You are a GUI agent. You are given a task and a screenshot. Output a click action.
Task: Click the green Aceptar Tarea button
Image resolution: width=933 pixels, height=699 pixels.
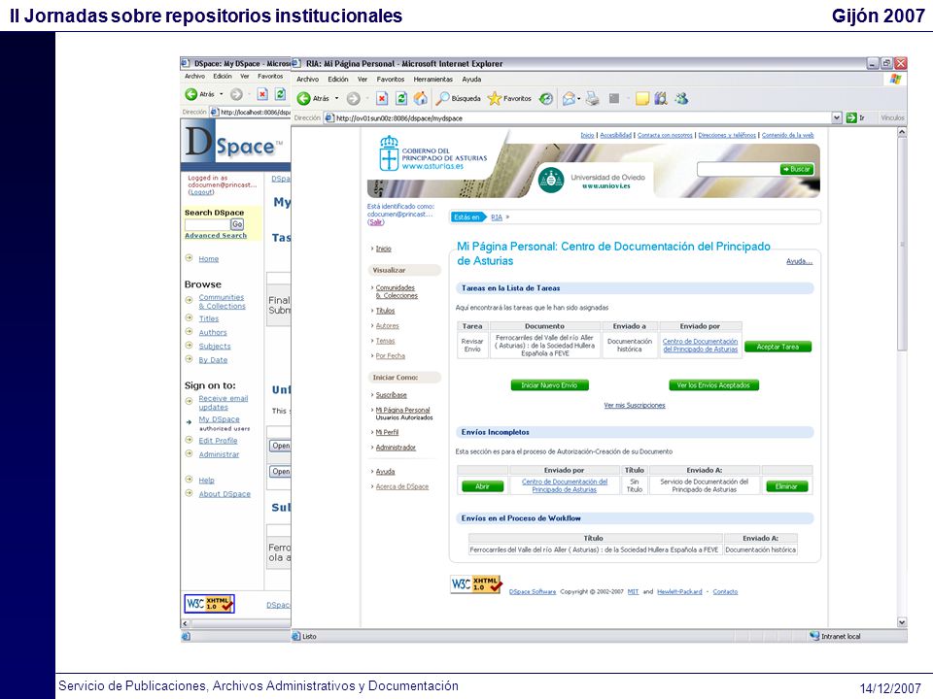point(777,347)
